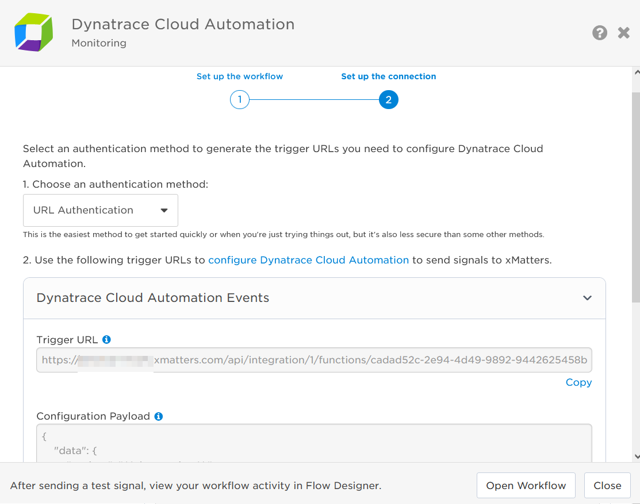Viewport: 640px width, 504px height.
Task: Click 'Set up the connection' step label
Action: [x=389, y=76]
